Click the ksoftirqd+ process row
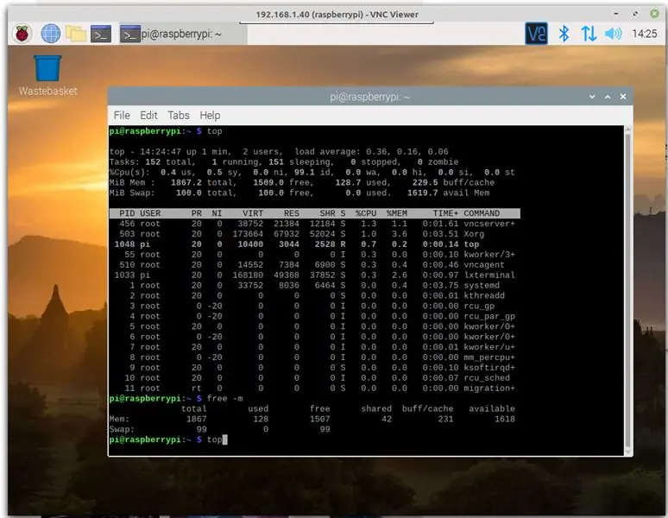 [x=314, y=368]
